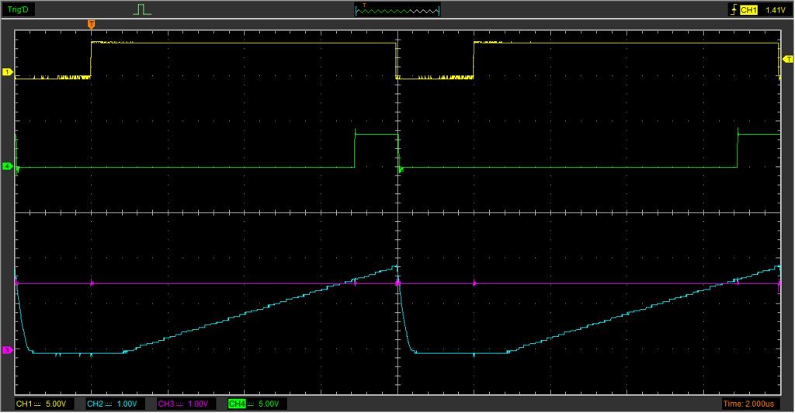Viewport: 795px width, 413px height.
Task: Click the rising edge trigger slope icon
Action: click(x=732, y=10)
